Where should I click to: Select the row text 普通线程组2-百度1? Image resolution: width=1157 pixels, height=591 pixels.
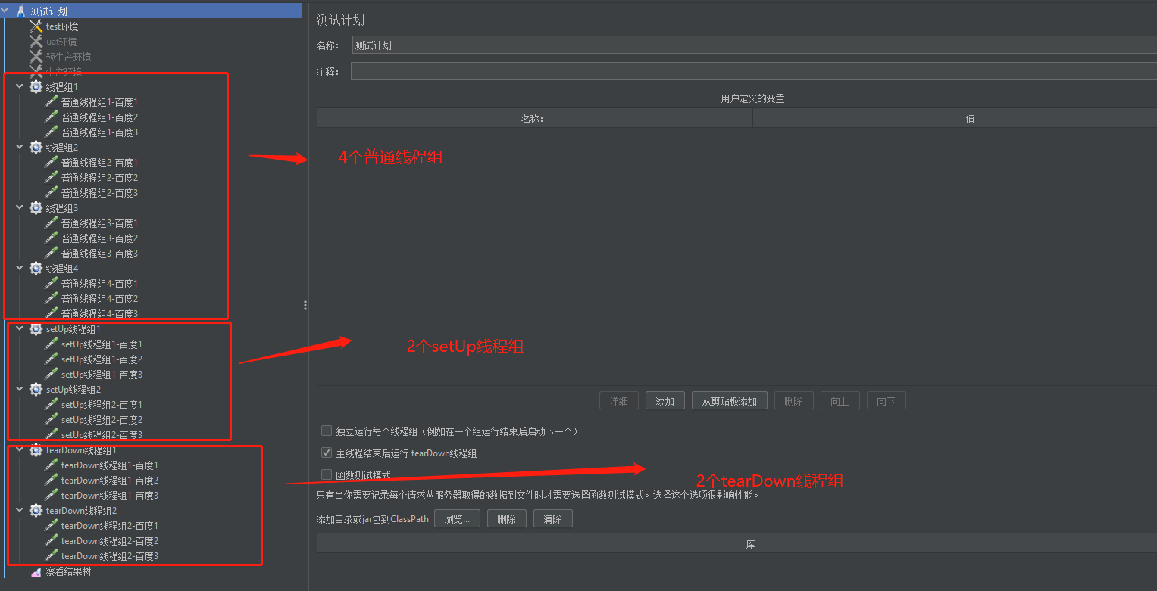pos(99,163)
